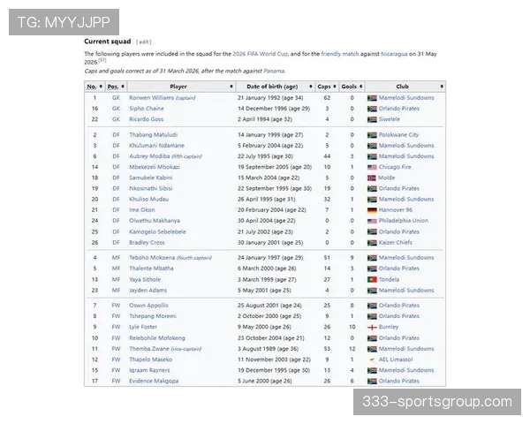Viewport: 530px width, 424px height.
Task: Open the Nicaragua link
Action: pos(394,54)
